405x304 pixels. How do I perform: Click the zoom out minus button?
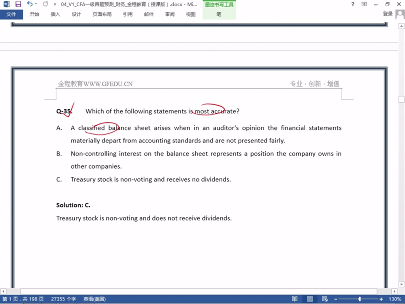[335, 299]
